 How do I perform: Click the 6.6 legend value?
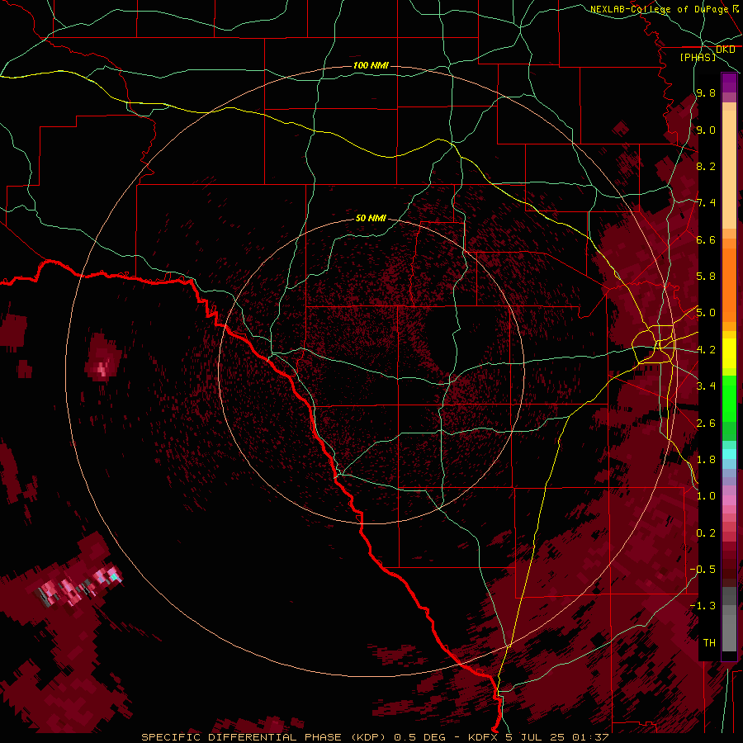coord(706,240)
